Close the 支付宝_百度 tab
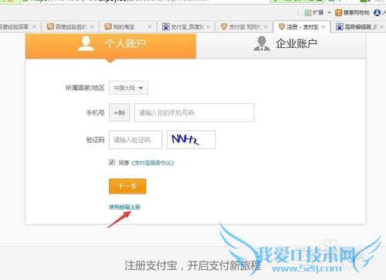Viewport: 386px width, 280px height. point(208,27)
